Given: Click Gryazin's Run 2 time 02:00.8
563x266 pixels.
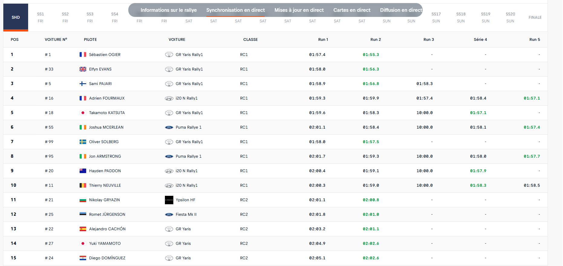Looking at the screenshot, I should click(x=371, y=200).
